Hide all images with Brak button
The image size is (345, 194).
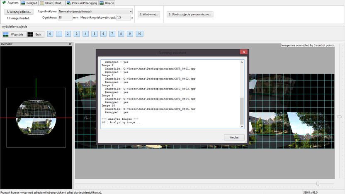35,34
